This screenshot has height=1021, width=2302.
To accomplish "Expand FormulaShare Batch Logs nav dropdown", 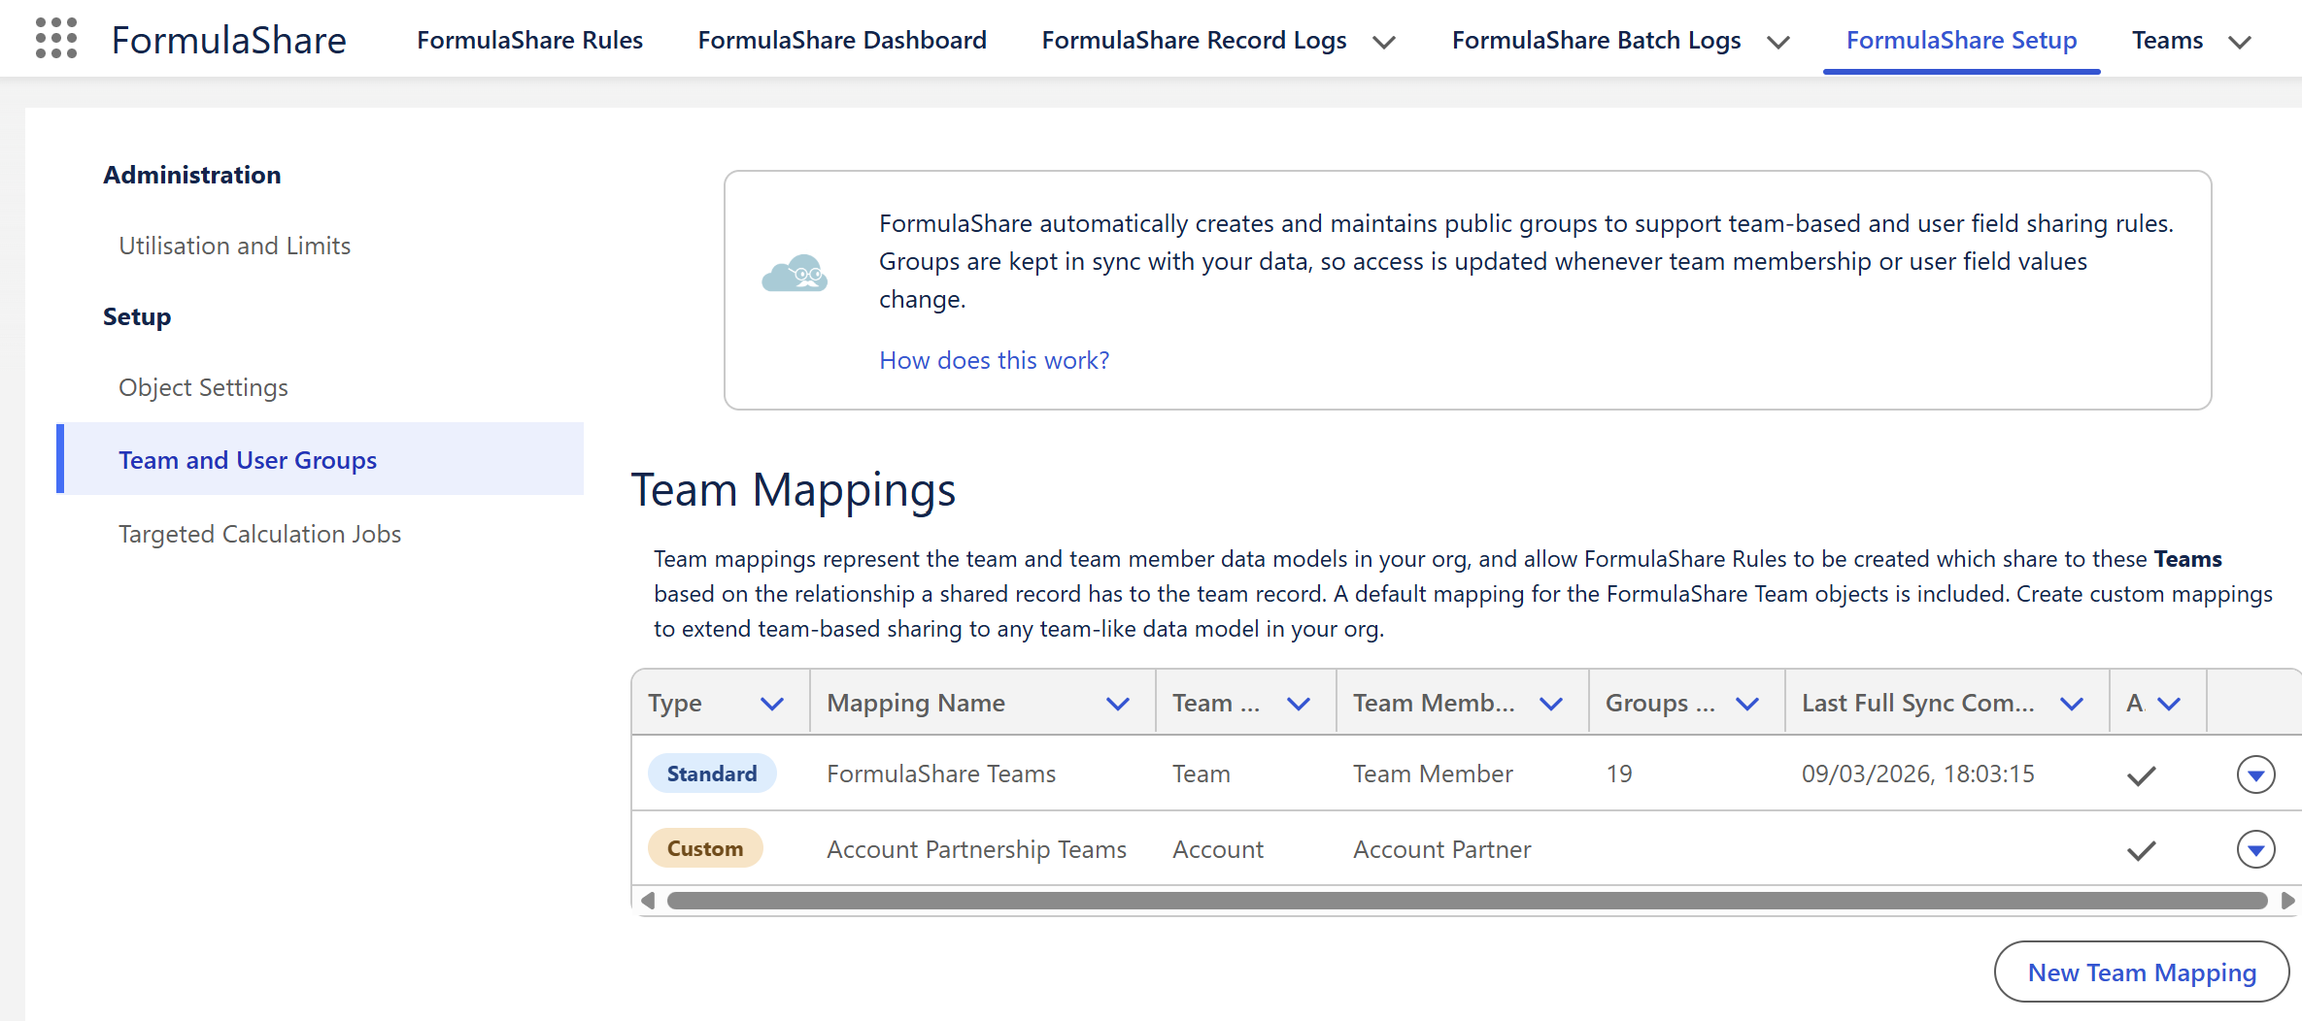I will pos(1778,42).
